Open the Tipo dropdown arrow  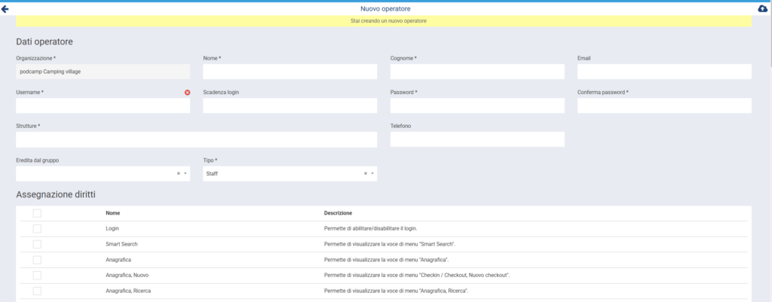coord(372,173)
